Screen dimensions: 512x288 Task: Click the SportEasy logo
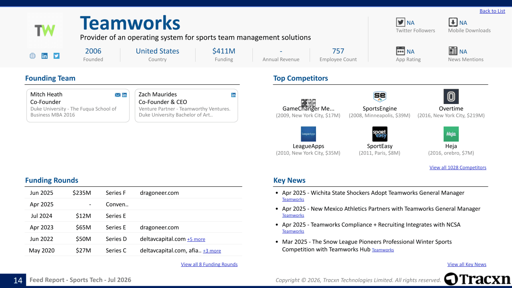[380, 134]
